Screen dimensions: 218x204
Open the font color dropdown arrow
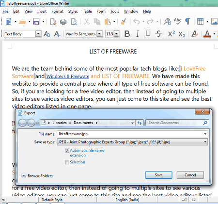215,34
